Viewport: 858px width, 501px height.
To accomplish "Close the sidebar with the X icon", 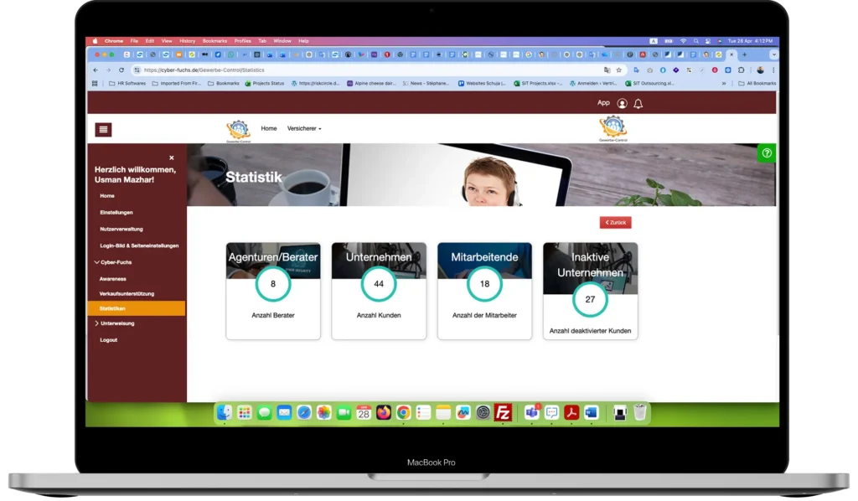I will [171, 158].
